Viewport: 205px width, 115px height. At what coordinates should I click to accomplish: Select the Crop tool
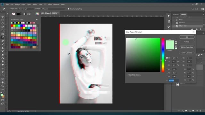tap(3, 30)
